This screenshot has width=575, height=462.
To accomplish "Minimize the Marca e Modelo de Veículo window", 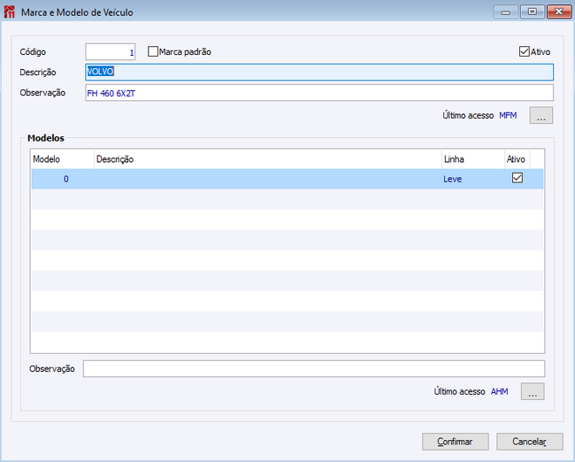I will pyautogui.click(x=506, y=12).
